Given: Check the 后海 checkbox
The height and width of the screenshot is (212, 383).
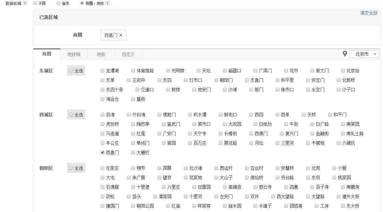Looking at the screenshot, I should 102,115.
